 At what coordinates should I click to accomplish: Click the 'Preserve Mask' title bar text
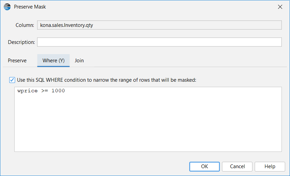point(30,7)
